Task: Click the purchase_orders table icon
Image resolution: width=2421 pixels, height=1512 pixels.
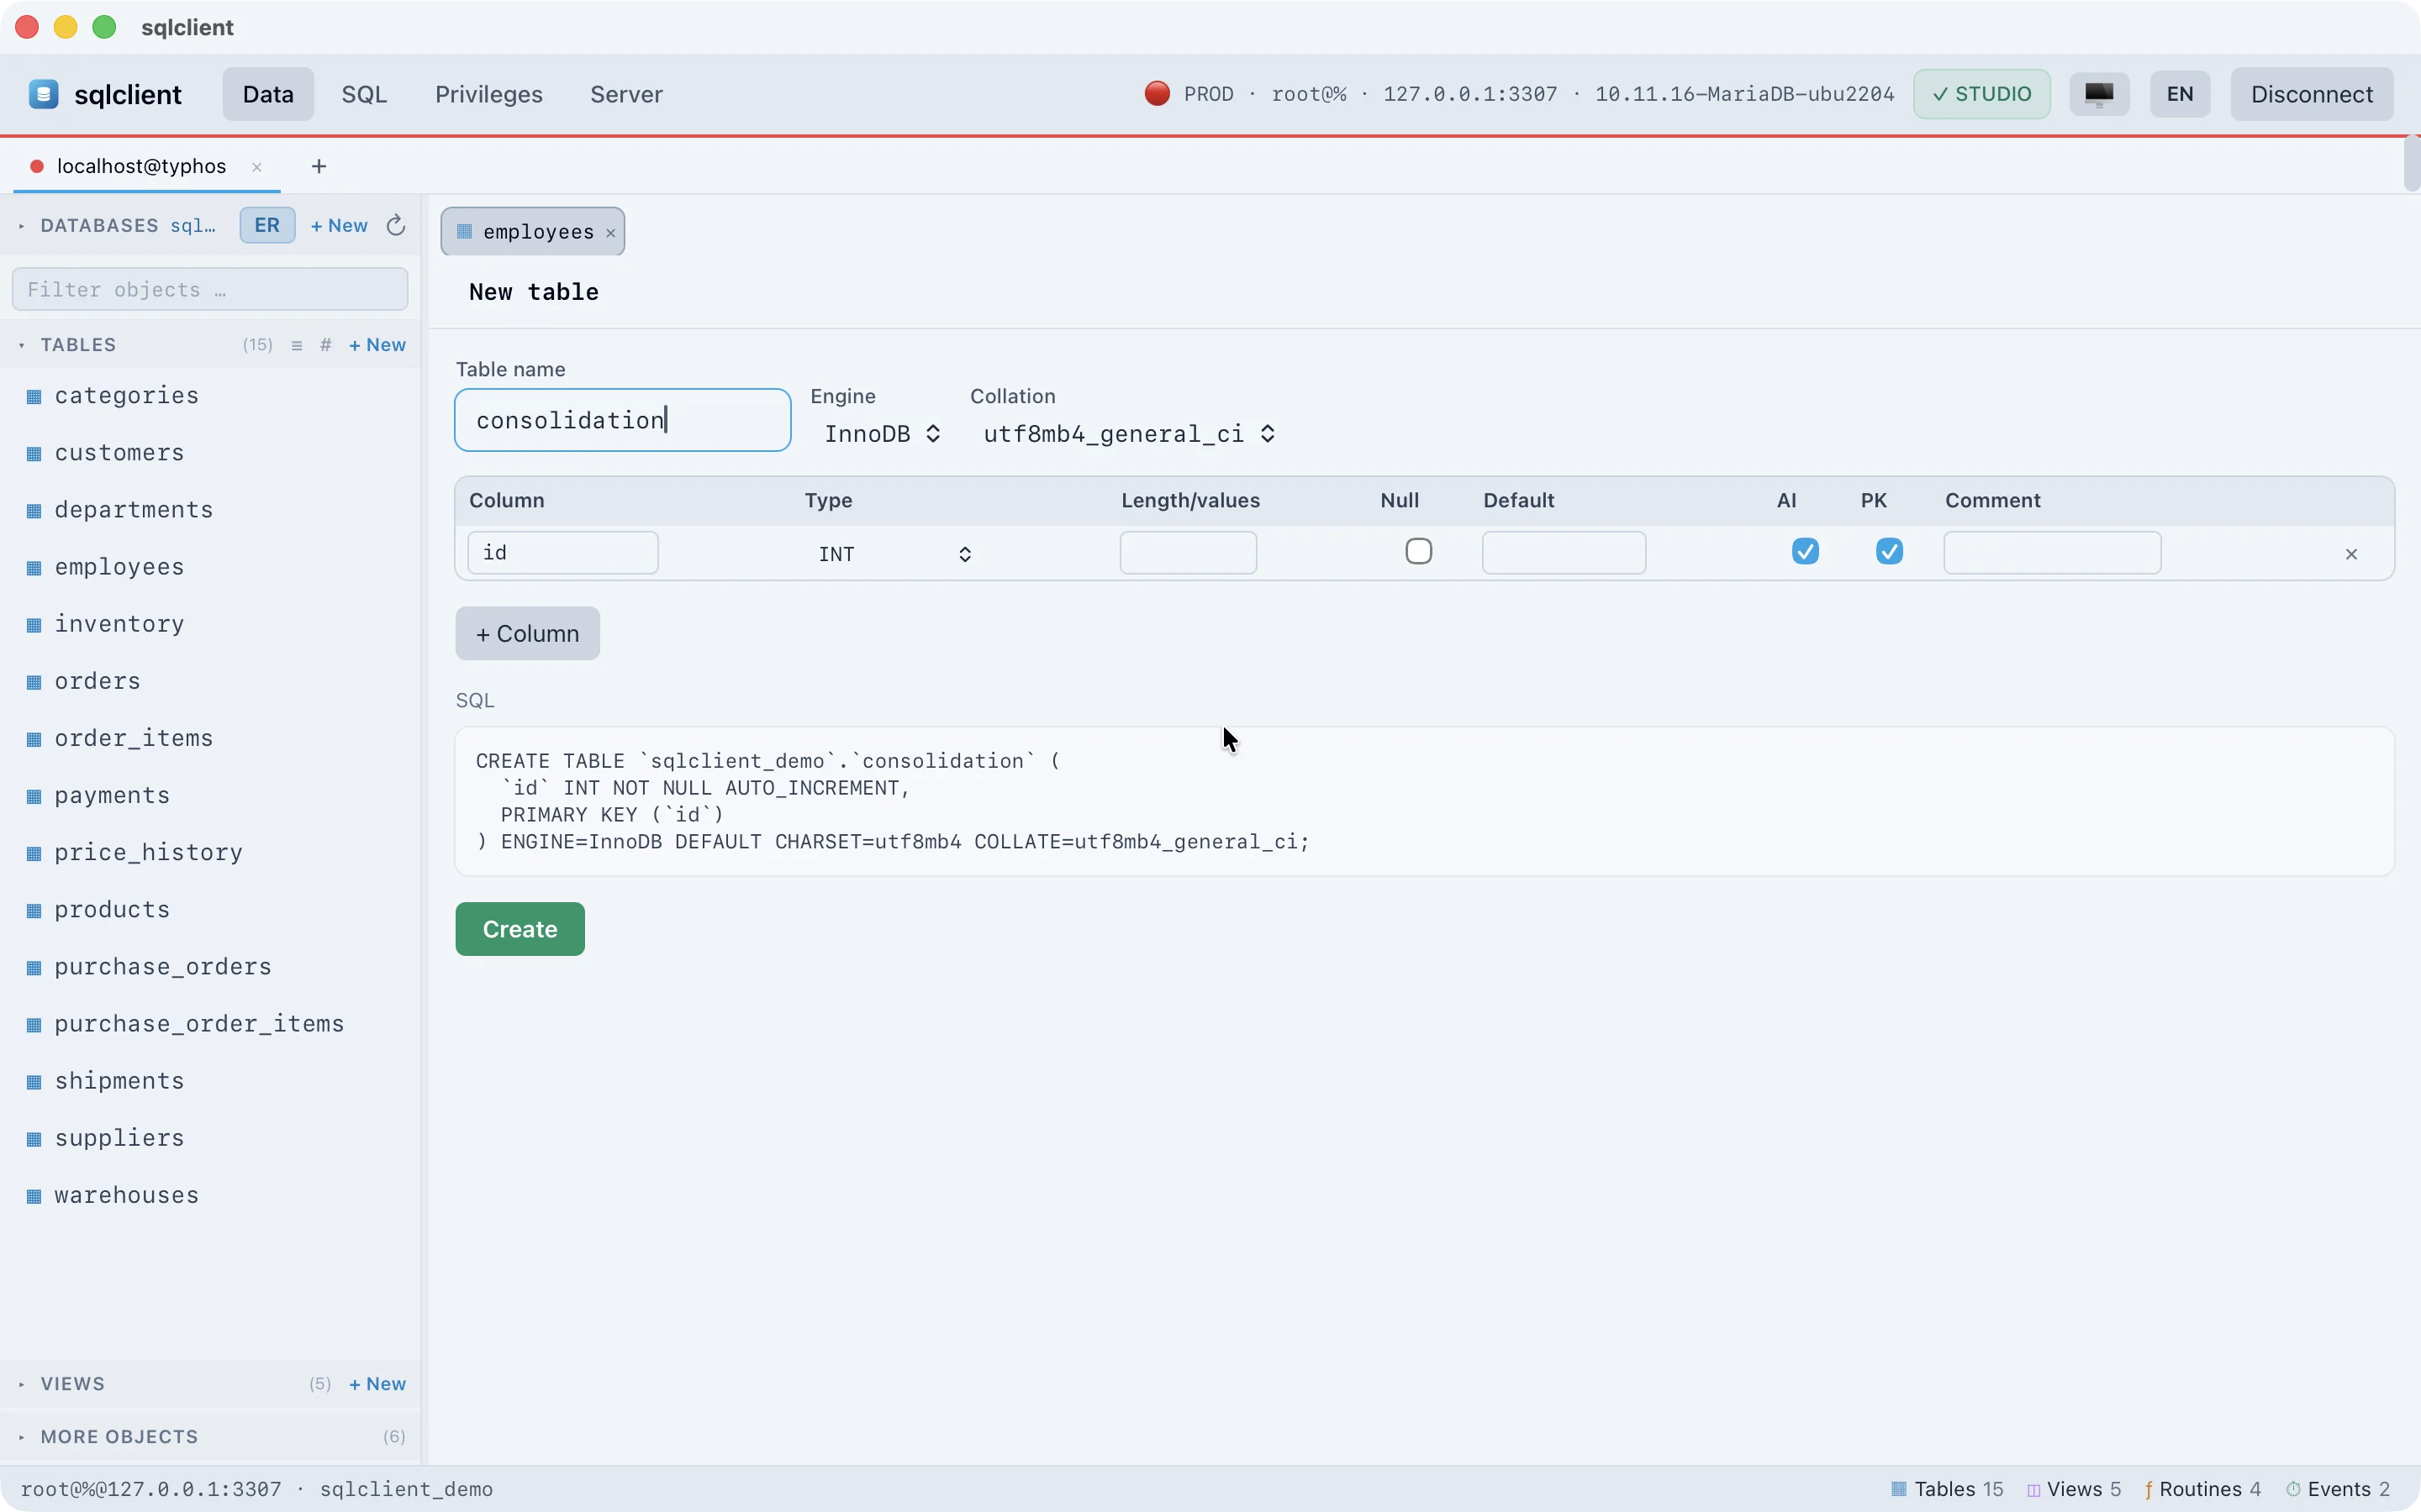Action: 34,967
